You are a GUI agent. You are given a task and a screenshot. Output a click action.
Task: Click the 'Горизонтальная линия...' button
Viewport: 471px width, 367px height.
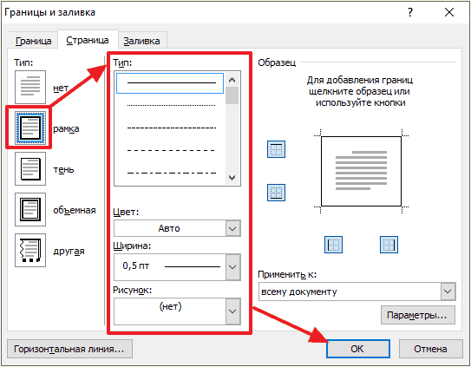69,349
